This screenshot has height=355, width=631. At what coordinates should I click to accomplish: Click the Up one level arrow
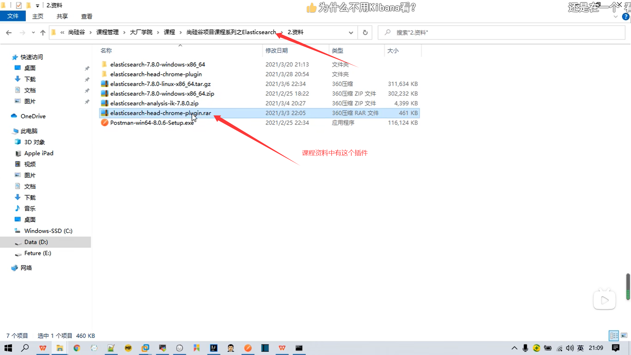tap(43, 33)
